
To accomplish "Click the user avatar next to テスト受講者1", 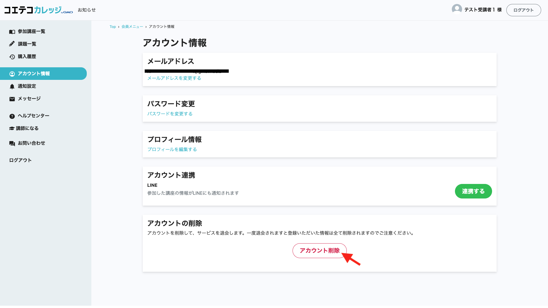I will 457,9.
